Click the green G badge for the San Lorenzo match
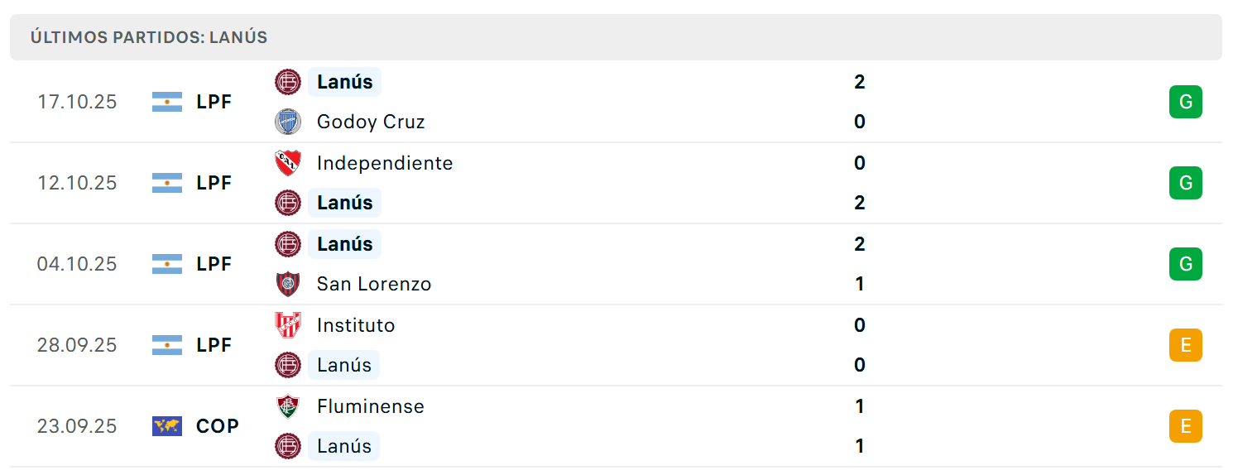The image size is (1238, 475). (1185, 264)
